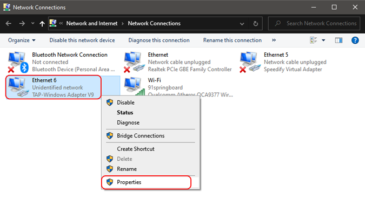
Task: Click 'TAP-Windows Adapter V9' text
Action: [x=63, y=95]
